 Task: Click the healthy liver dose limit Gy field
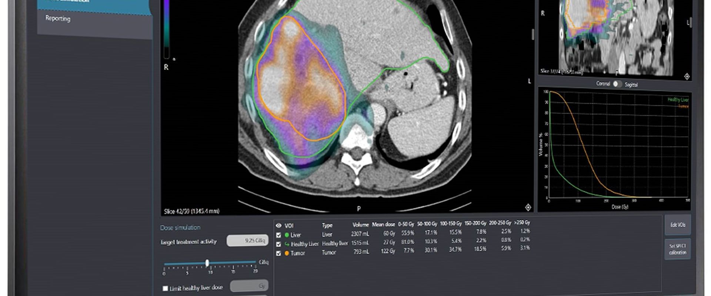click(x=249, y=286)
